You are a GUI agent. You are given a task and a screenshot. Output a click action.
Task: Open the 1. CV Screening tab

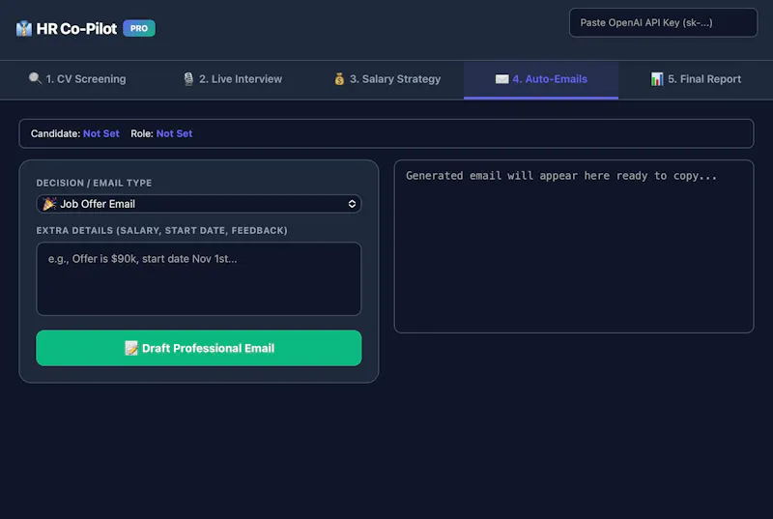(x=77, y=79)
